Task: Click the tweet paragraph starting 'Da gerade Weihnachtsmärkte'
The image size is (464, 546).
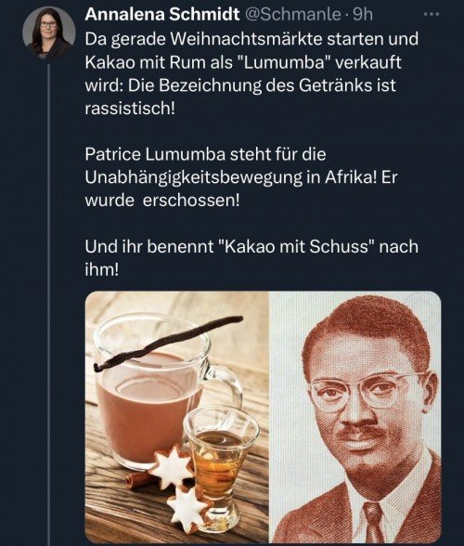Action: [251, 74]
